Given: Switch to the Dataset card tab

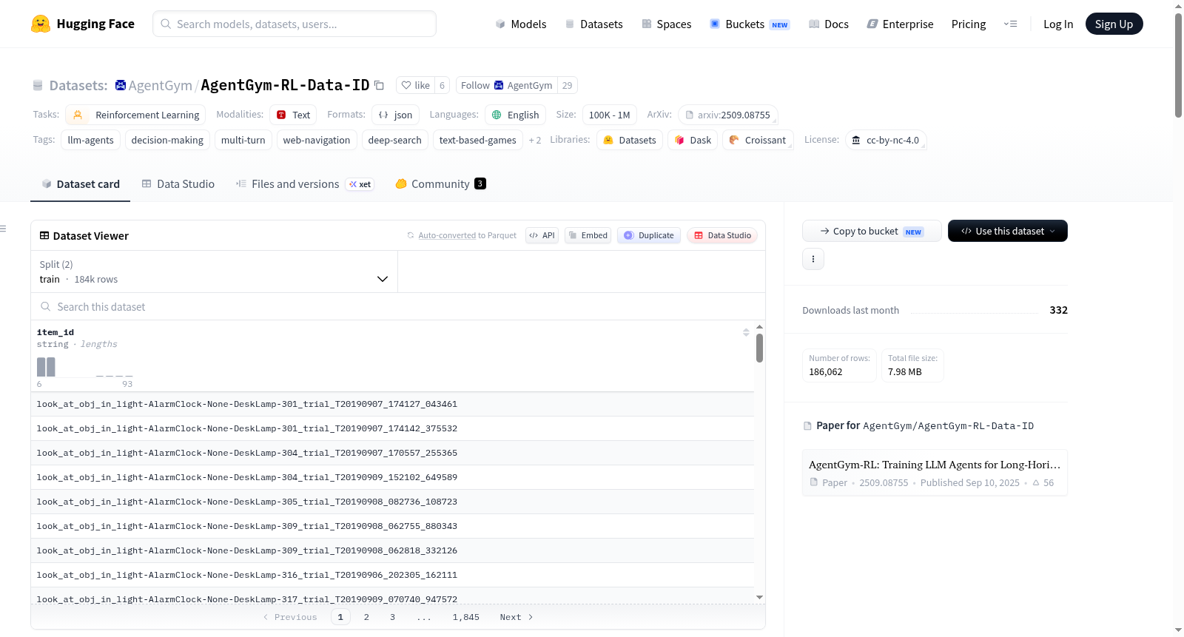Looking at the screenshot, I should (x=81, y=184).
